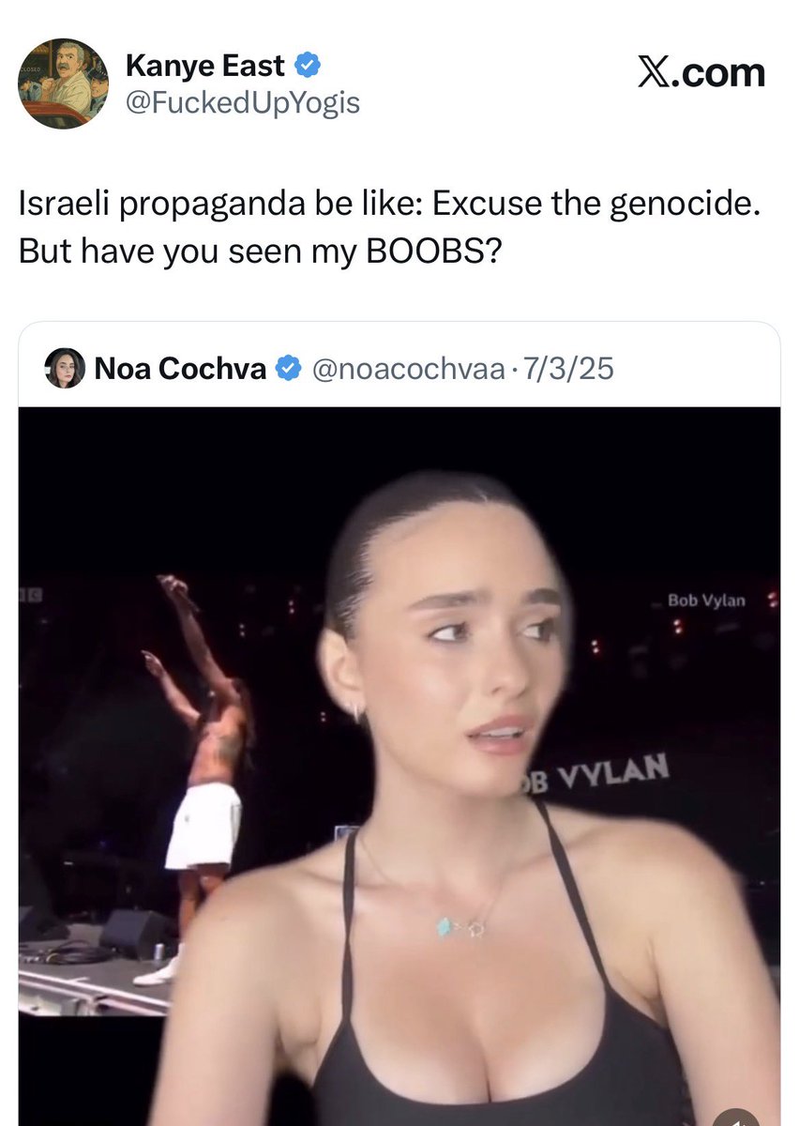The height and width of the screenshot is (1126, 799).
Task: Open the quoted tweet card header
Action: click(399, 369)
